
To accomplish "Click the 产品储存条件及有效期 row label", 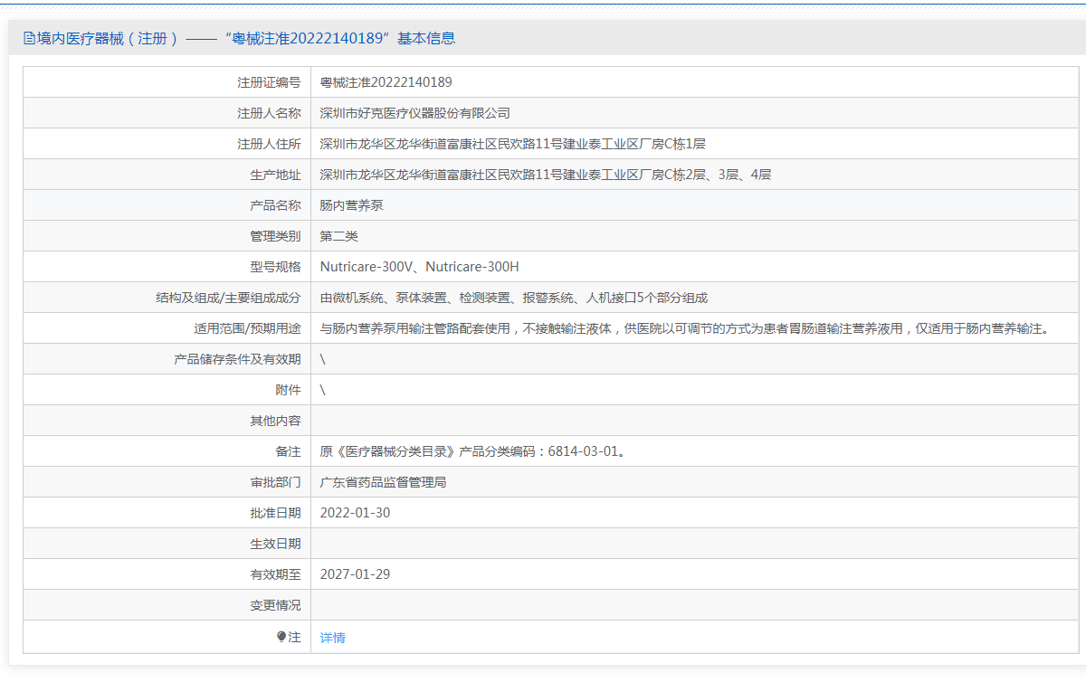I will (237, 359).
